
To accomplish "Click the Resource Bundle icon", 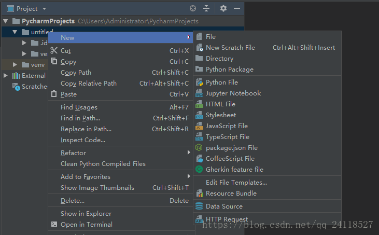I will [200, 193].
